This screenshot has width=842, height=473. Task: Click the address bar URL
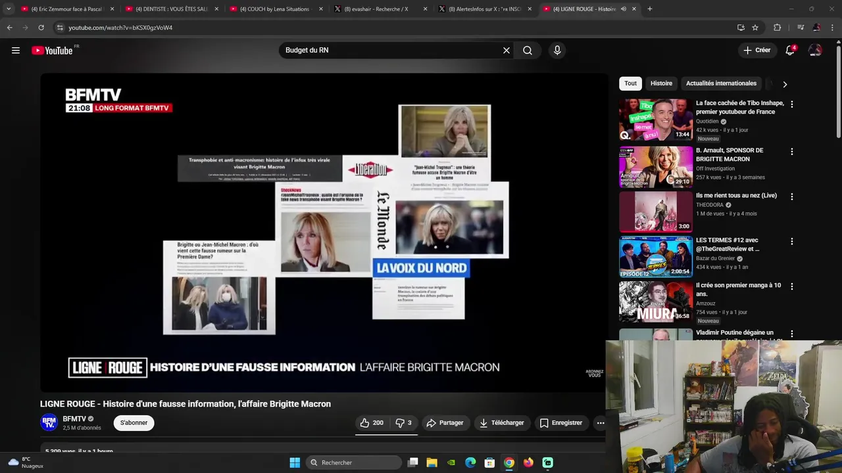(120, 28)
